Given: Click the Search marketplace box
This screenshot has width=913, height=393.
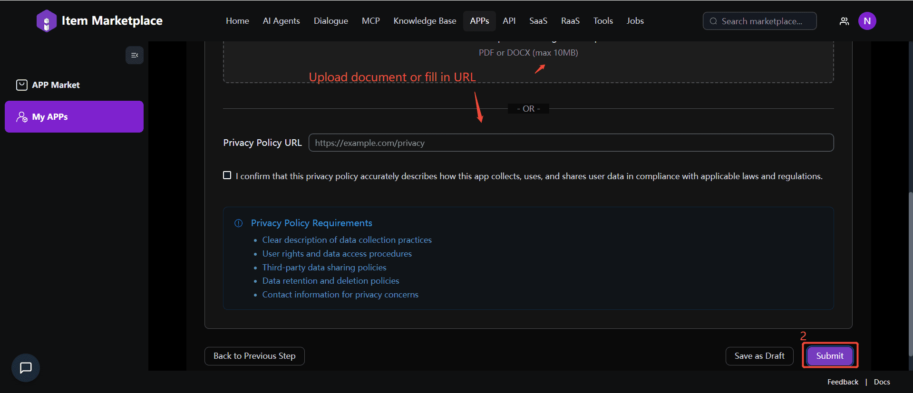Looking at the screenshot, I should [761, 21].
